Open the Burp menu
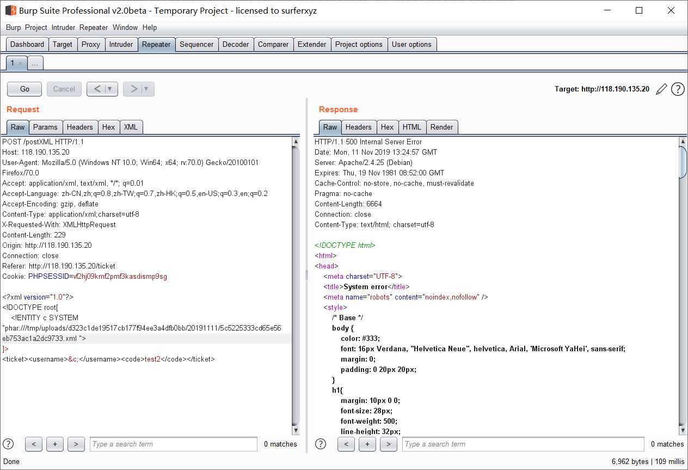This screenshot has height=470, width=688. coord(14,27)
